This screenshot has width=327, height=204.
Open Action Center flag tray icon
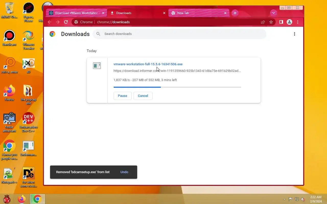(x=291, y=199)
